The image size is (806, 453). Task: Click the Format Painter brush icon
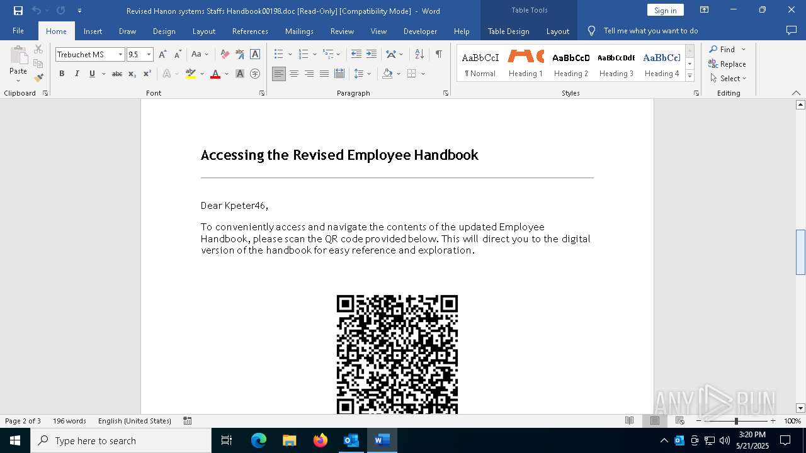coord(38,78)
